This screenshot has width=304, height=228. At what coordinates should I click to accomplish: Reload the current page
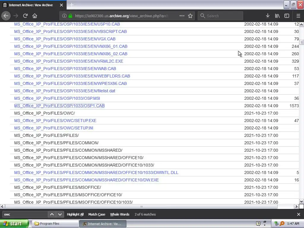(x=25, y=16)
